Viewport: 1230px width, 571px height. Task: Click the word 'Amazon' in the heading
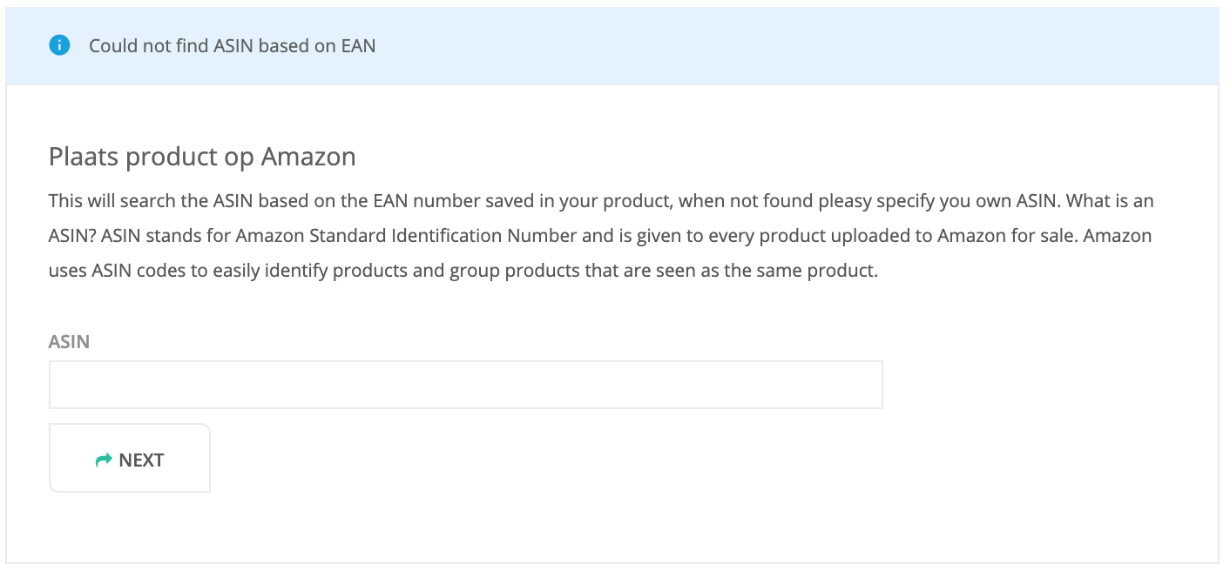coord(308,157)
